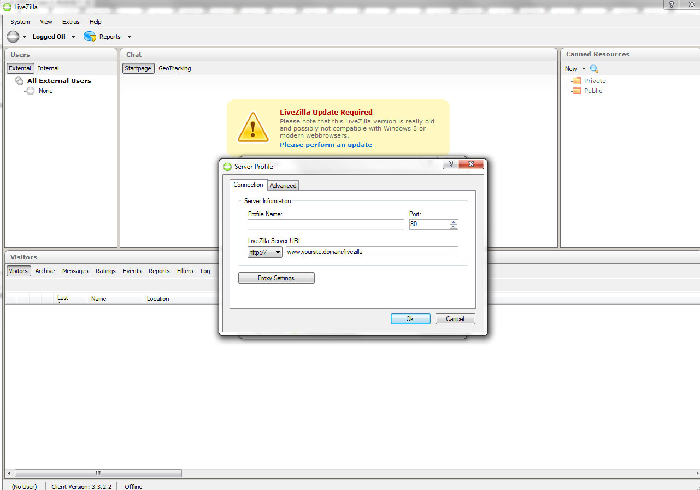Click the Public folder icon
700x490 pixels.
577,91
